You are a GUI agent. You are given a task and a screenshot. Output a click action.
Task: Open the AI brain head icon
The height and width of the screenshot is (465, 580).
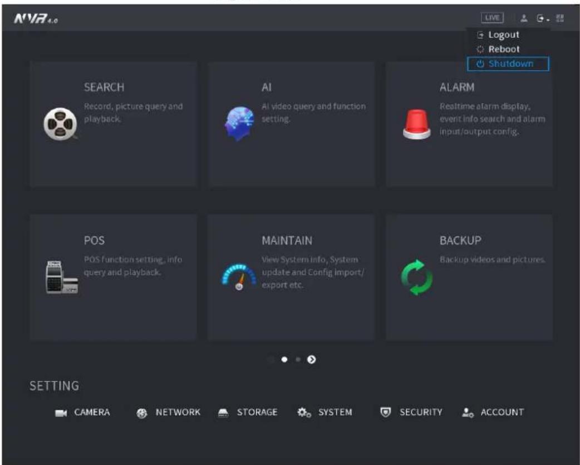point(239,124)
